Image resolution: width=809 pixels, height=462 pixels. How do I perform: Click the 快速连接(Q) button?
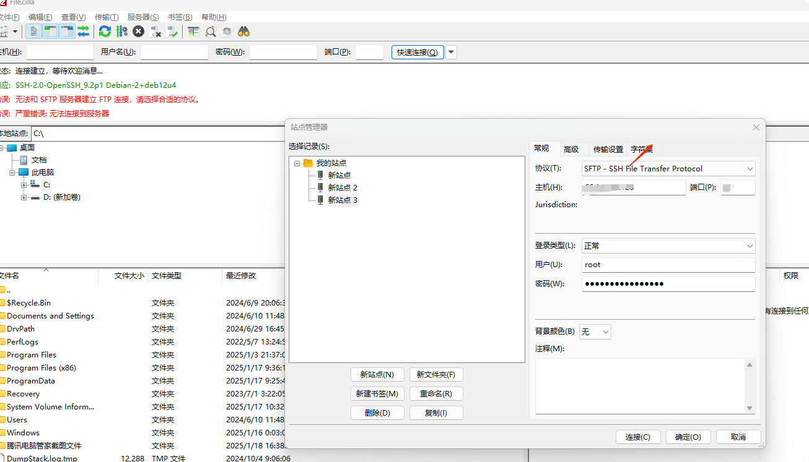pos(418,52)
